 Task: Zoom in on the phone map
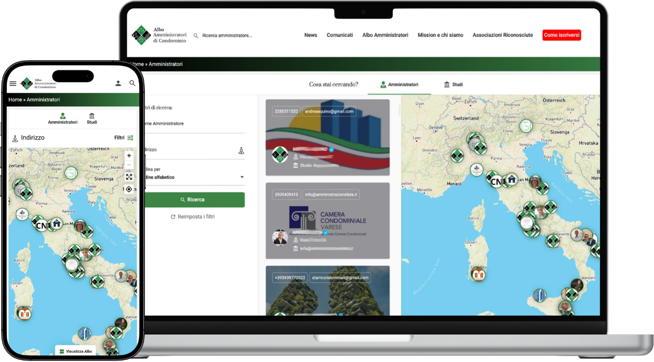point(129,156)
